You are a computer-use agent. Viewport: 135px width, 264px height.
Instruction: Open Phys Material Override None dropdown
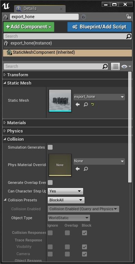[x=99, y=161]
